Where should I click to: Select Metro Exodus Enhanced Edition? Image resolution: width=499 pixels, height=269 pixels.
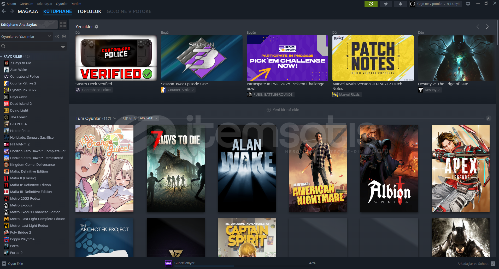click(34, 212)
